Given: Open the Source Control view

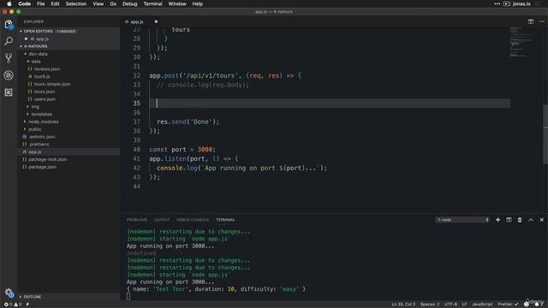Looking at the screenshot, I should pos(9,58).
